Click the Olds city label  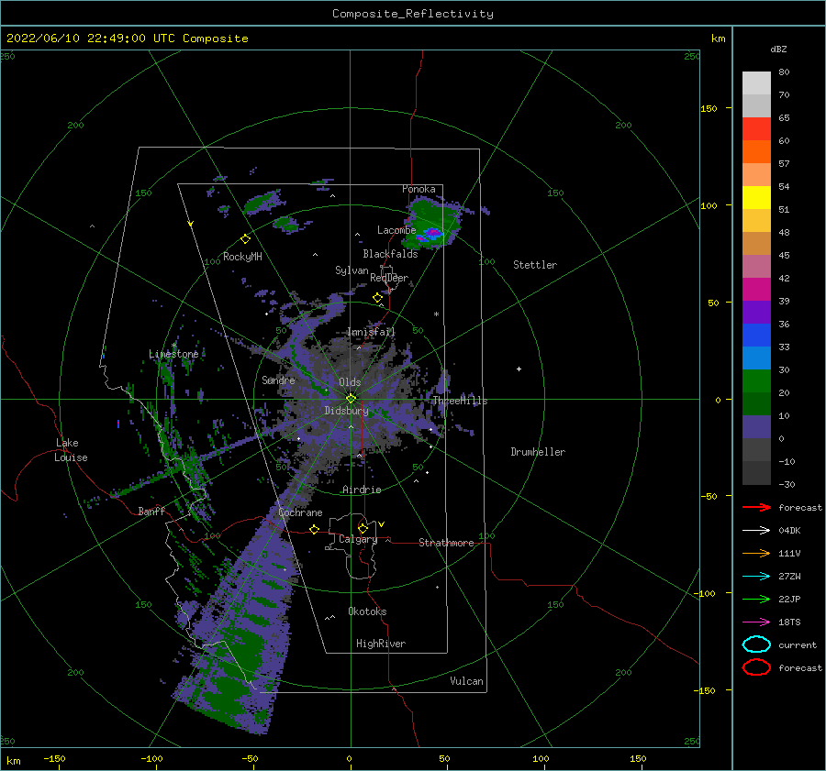(x=350, y=382)
